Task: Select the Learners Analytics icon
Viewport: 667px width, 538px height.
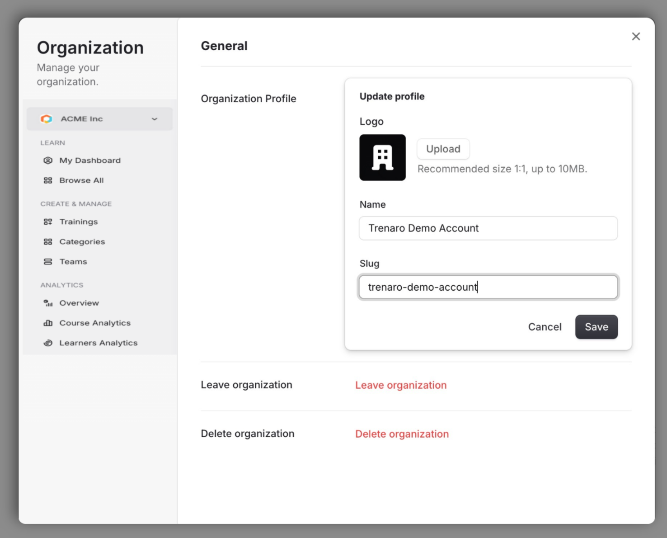Action: (x=48, y=343)
